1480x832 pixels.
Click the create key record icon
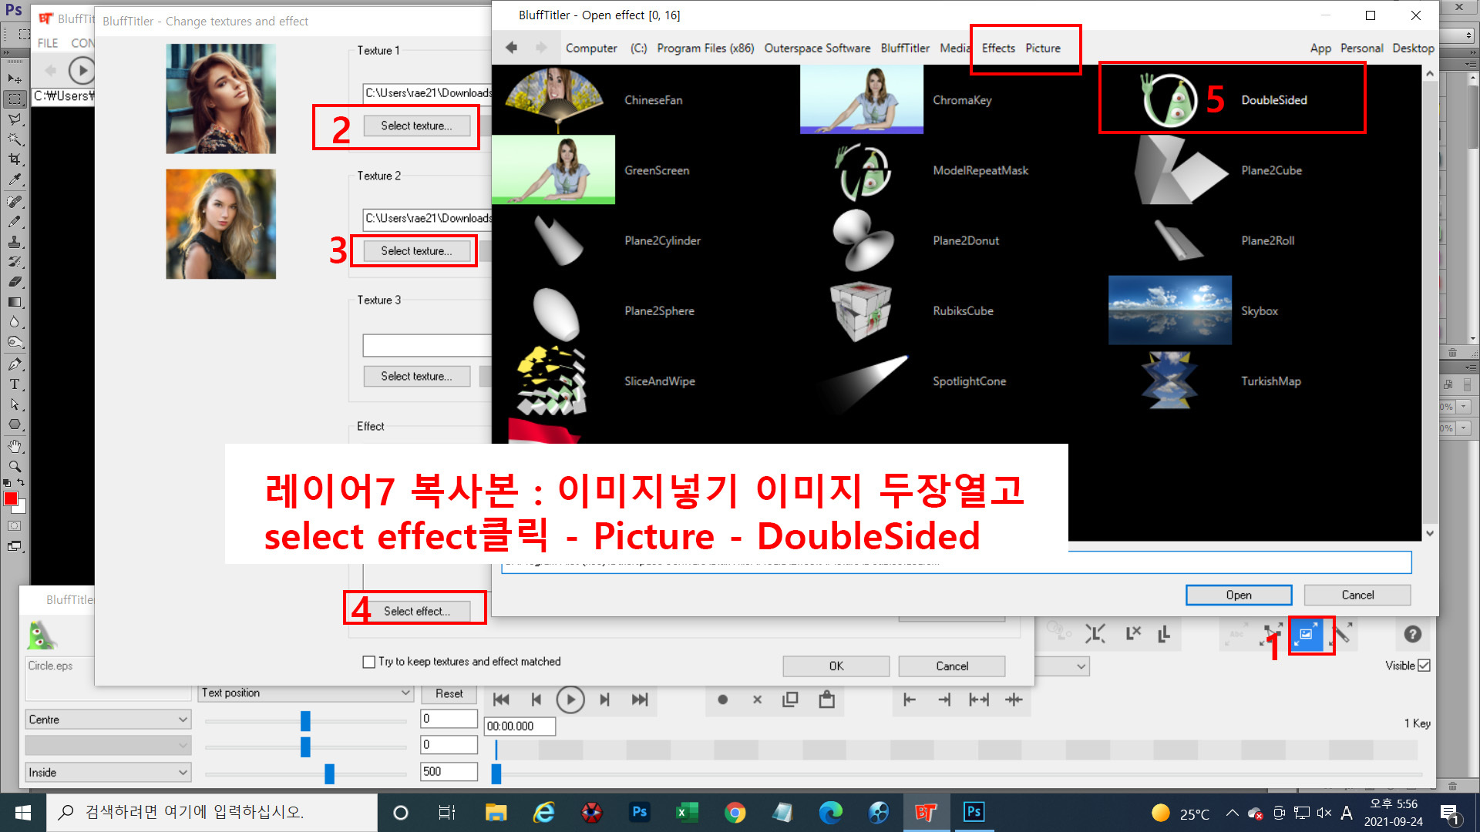(722, 699)
